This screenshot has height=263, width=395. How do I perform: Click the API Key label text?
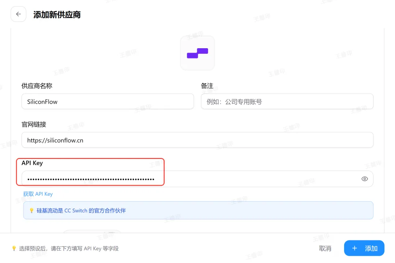pos(32,163)
